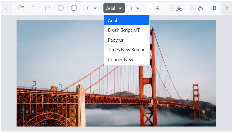This screenshot has width=233, height=132.
Task: Toggle bold formatting
Action: click(214, 8)
